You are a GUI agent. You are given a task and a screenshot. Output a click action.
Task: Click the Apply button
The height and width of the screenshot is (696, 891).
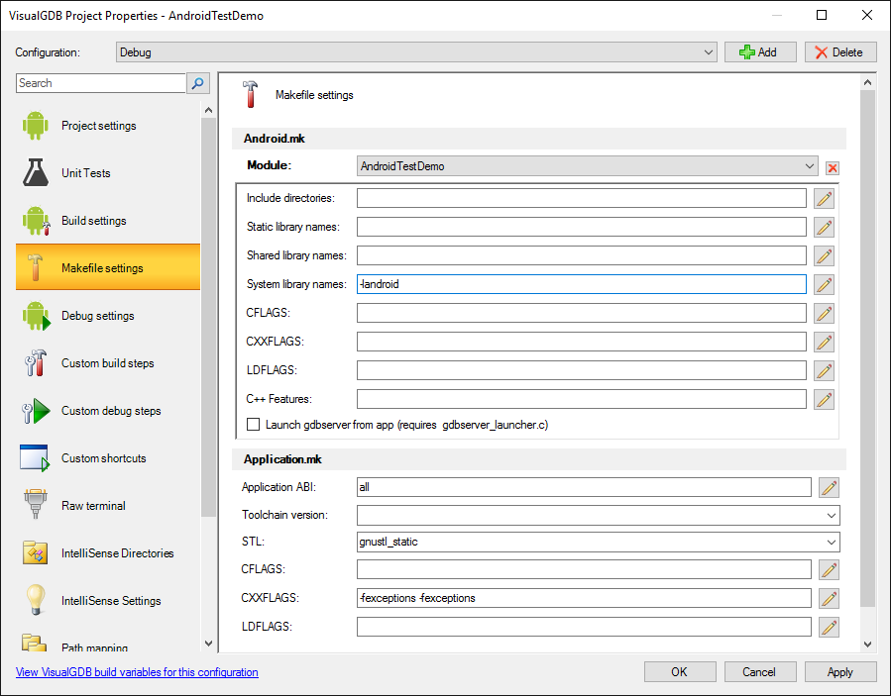tap(840, 672)
